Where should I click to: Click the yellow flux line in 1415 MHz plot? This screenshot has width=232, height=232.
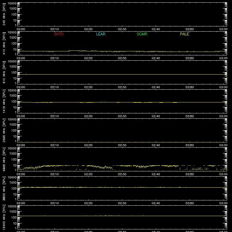[x=122, y=102]
